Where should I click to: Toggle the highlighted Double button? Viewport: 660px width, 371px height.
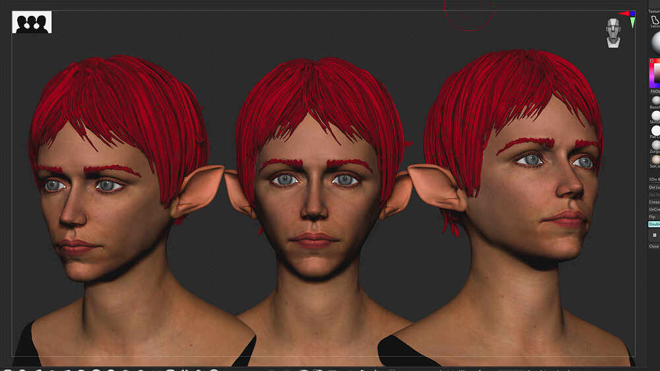654,224
